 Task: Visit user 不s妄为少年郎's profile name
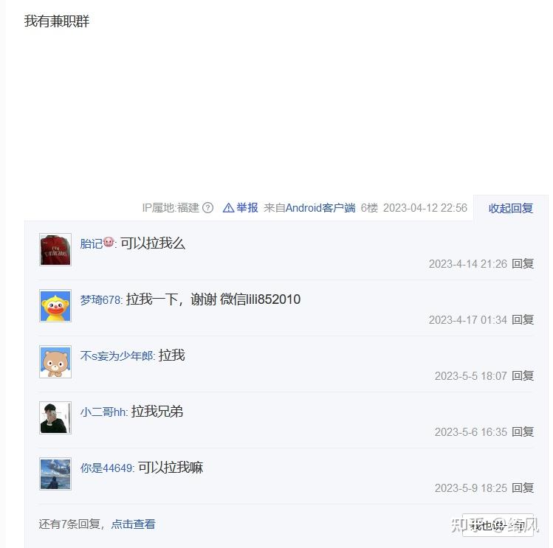click(x=117, y=355)
